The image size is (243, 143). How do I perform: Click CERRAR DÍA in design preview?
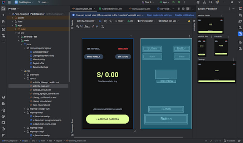(123, 49)
